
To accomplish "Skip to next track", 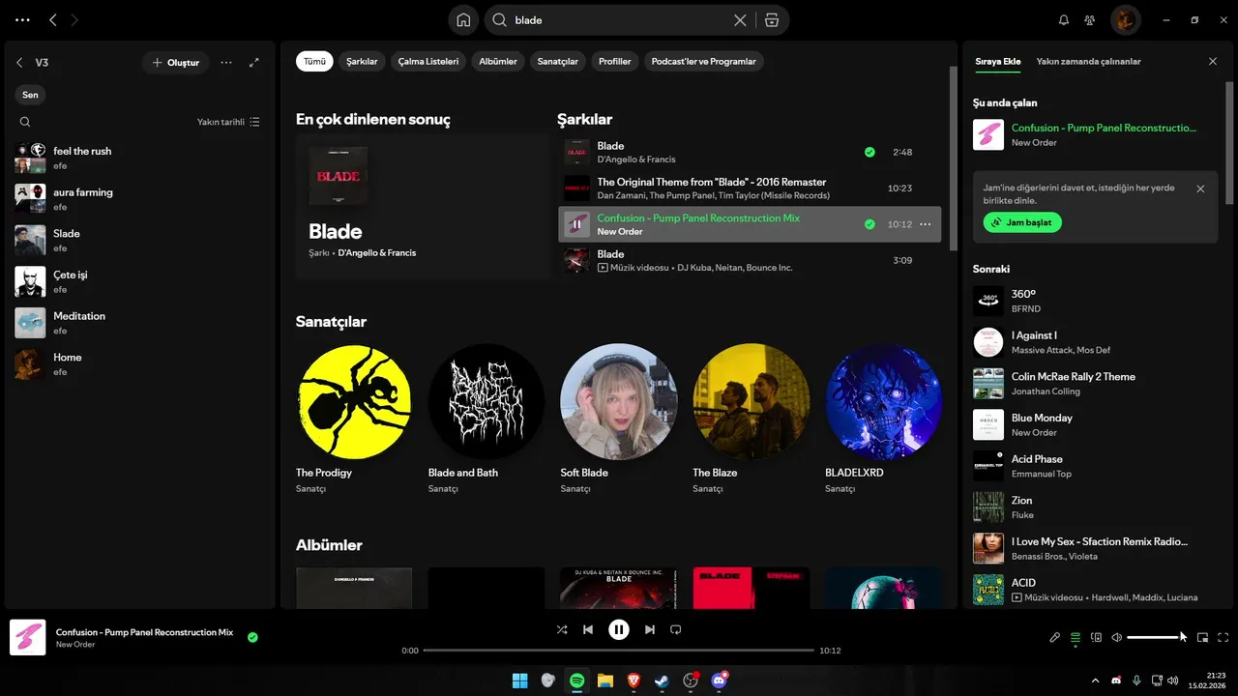I will point(650,629).
